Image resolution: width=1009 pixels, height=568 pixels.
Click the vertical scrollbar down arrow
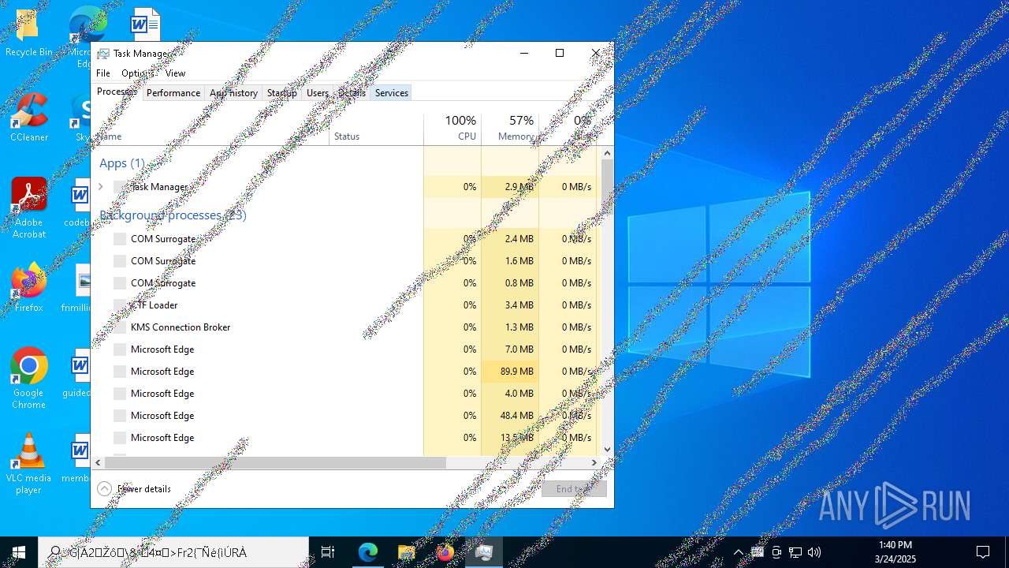(607, 449)
